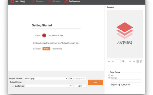Click the Rename toolbar item

tap(38, 1)
